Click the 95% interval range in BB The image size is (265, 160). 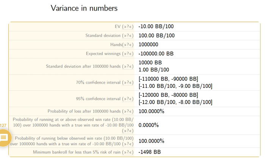[168, 95]
